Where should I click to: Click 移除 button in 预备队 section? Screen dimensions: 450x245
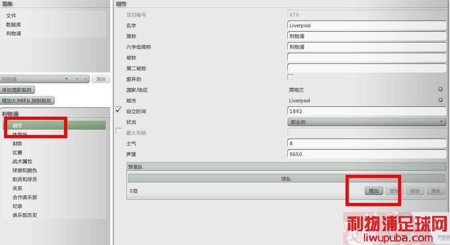click(x=415, y=191)
